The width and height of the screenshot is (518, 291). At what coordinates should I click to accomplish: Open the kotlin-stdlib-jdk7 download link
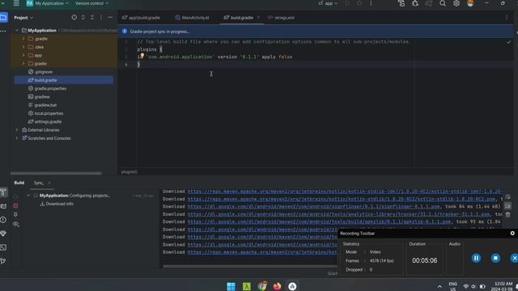[x=345, y=192]
